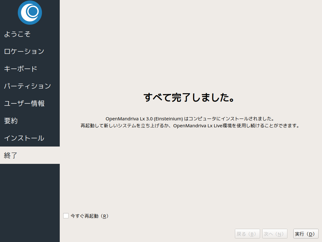
Task: Select the ようこそ step in the sidebar
Action: (30, 34)
